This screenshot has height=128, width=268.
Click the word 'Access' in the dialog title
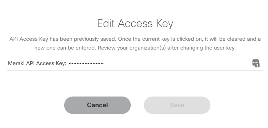click(x=135, y=23)
